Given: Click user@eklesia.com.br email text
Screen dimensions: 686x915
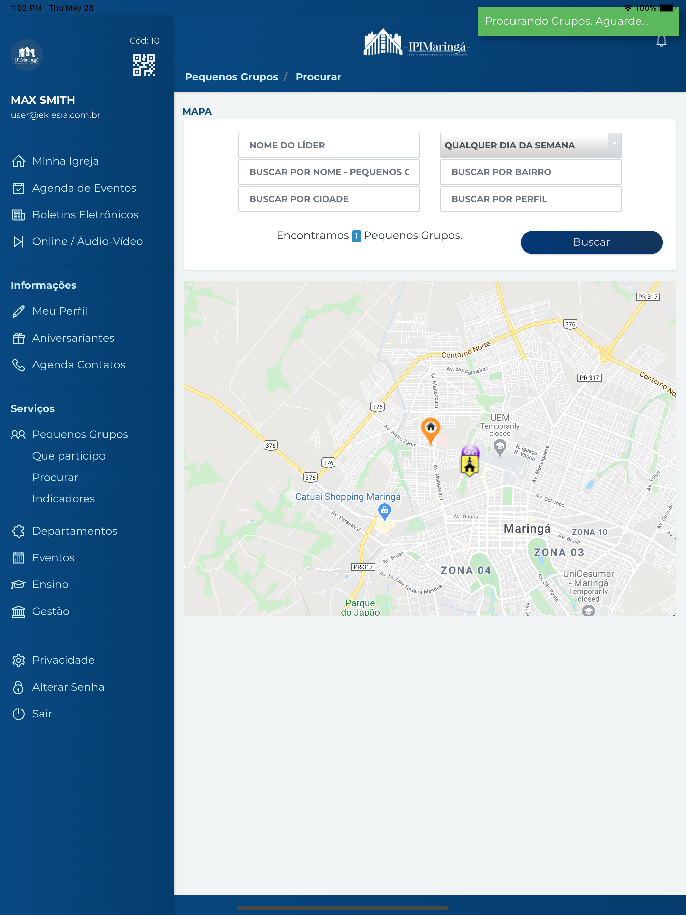Looking at the screenshot, I should click(56, 115).
